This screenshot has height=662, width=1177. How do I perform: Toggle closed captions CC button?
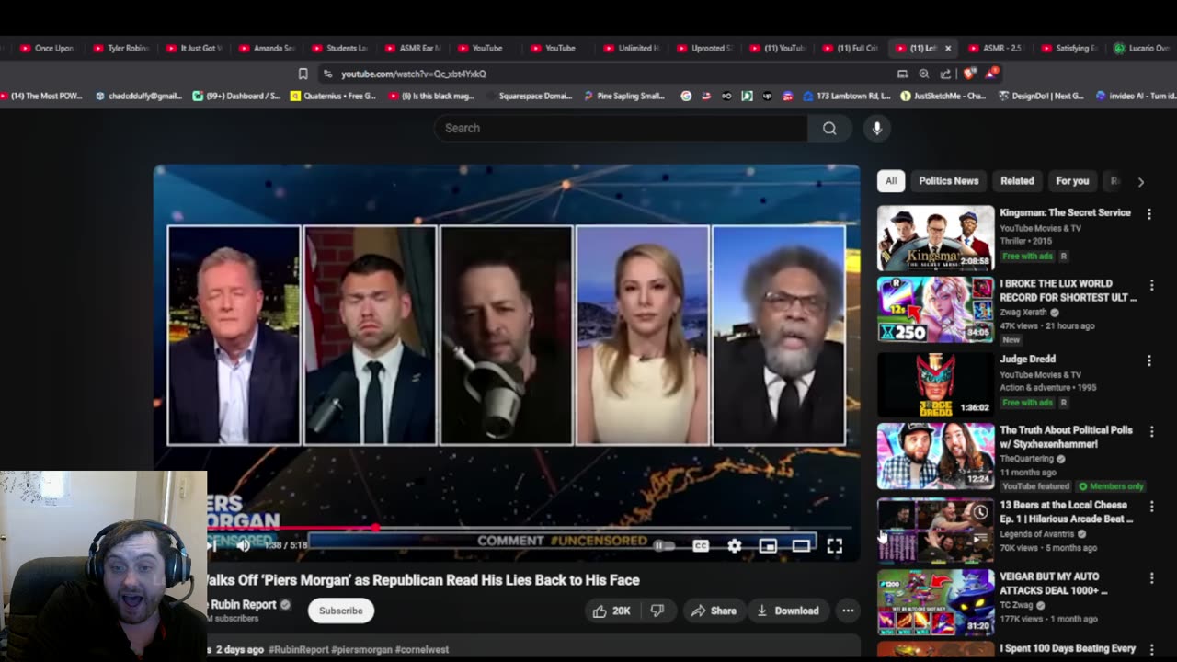coord(701,546)
